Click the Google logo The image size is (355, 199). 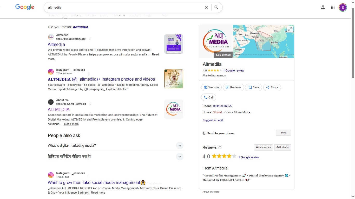pyautogui.click(x=25, y=7)
